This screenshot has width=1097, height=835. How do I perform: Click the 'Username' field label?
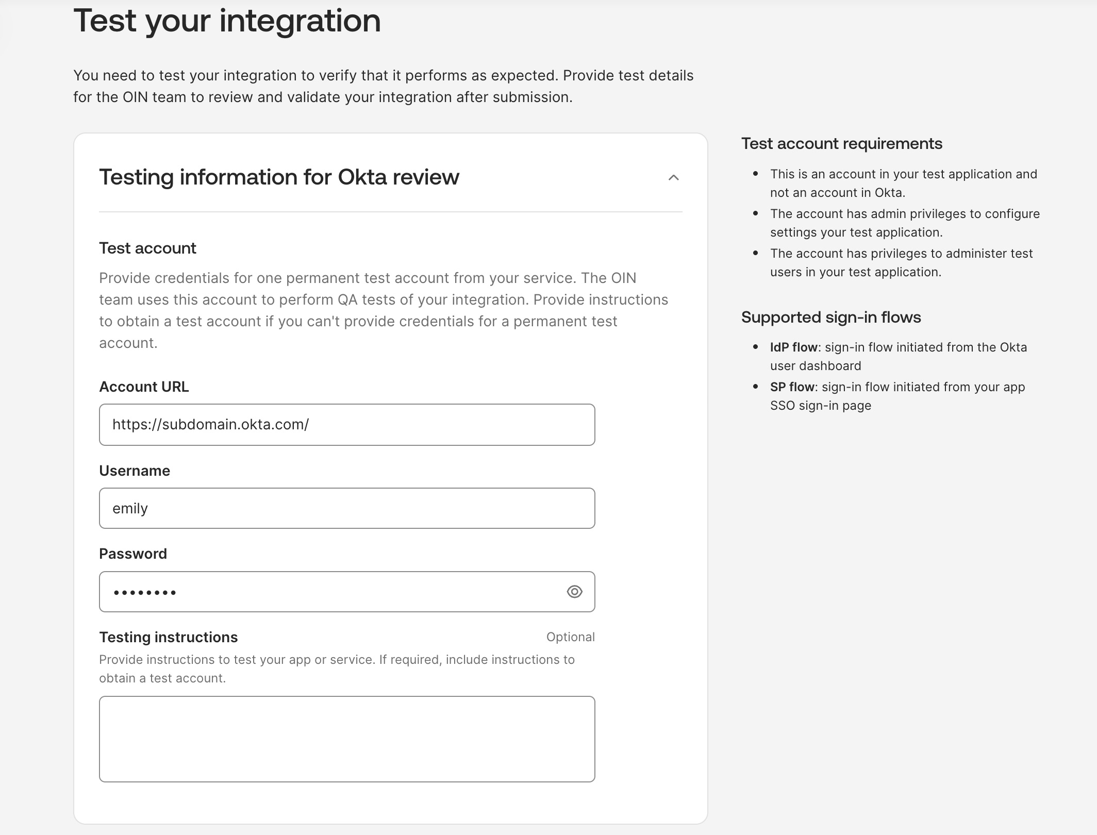[x=135, y=471]
